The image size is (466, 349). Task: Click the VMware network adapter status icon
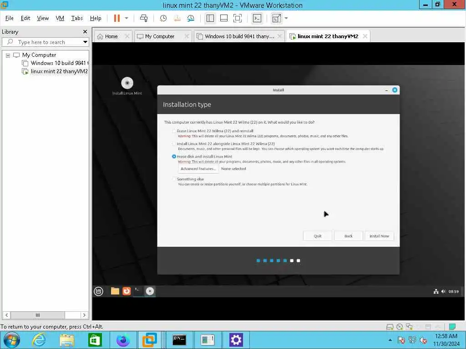tap(409, 327)
